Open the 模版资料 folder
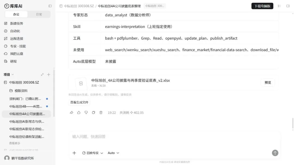Viewport: 294px width, 165px height. coord(21,91)
